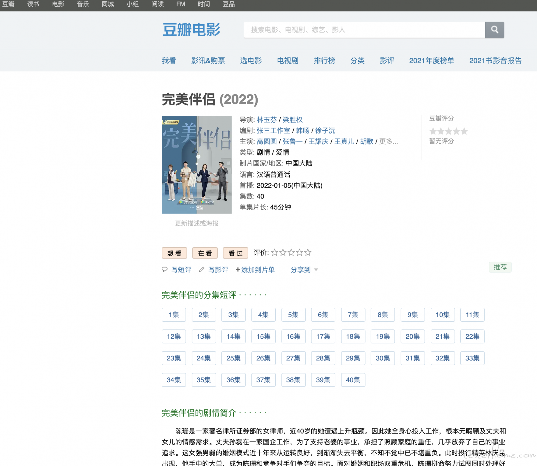Open episode 33集 reviews
Image resolution: width=537 pixels, height=466 pixels.
472,358
